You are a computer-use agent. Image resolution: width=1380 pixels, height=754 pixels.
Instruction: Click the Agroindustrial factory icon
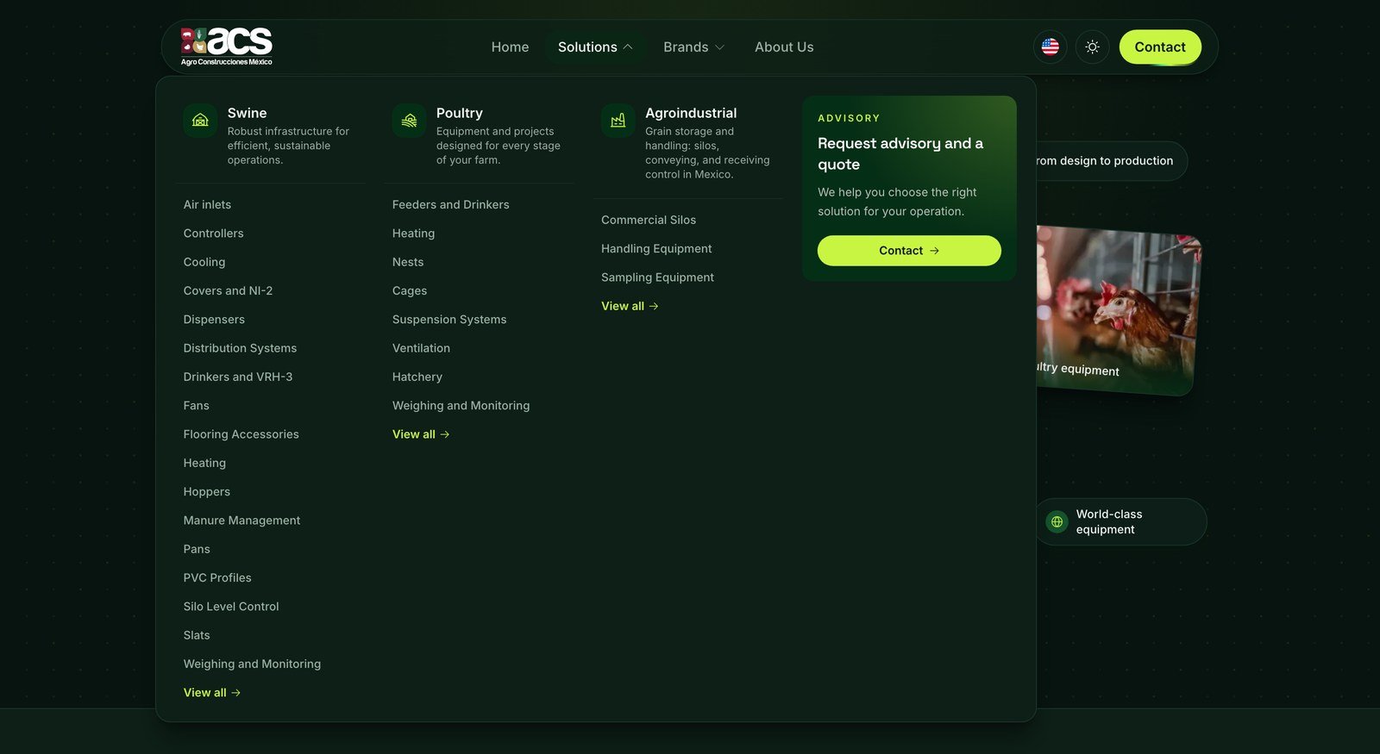pyautogui.click(x=618, y=121)
